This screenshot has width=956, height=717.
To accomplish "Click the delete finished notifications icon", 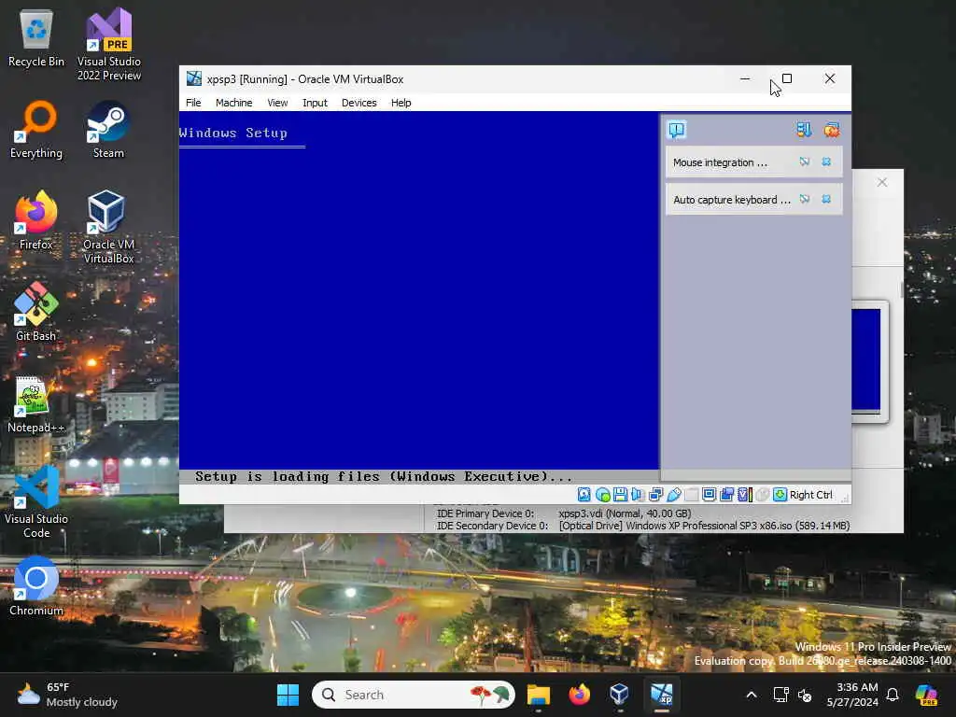I will (x=832, y=130).
